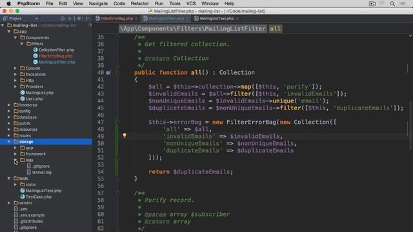Screen dimensions: 413x232
Task: Click line number 47 in gutter
Action: coord(101,122)
